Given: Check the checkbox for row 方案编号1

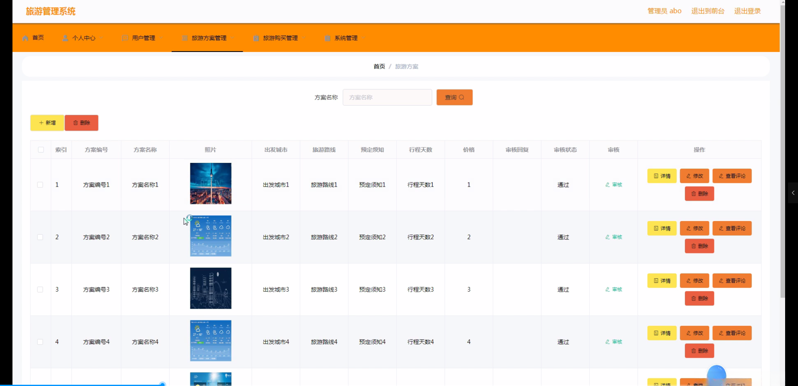Looking at the screenshot, I should (x=40, y=185).
